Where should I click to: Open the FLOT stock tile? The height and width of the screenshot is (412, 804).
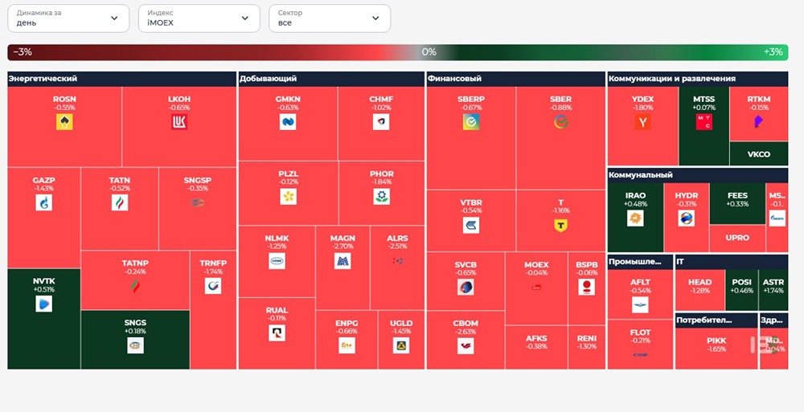tap(640, 345)
